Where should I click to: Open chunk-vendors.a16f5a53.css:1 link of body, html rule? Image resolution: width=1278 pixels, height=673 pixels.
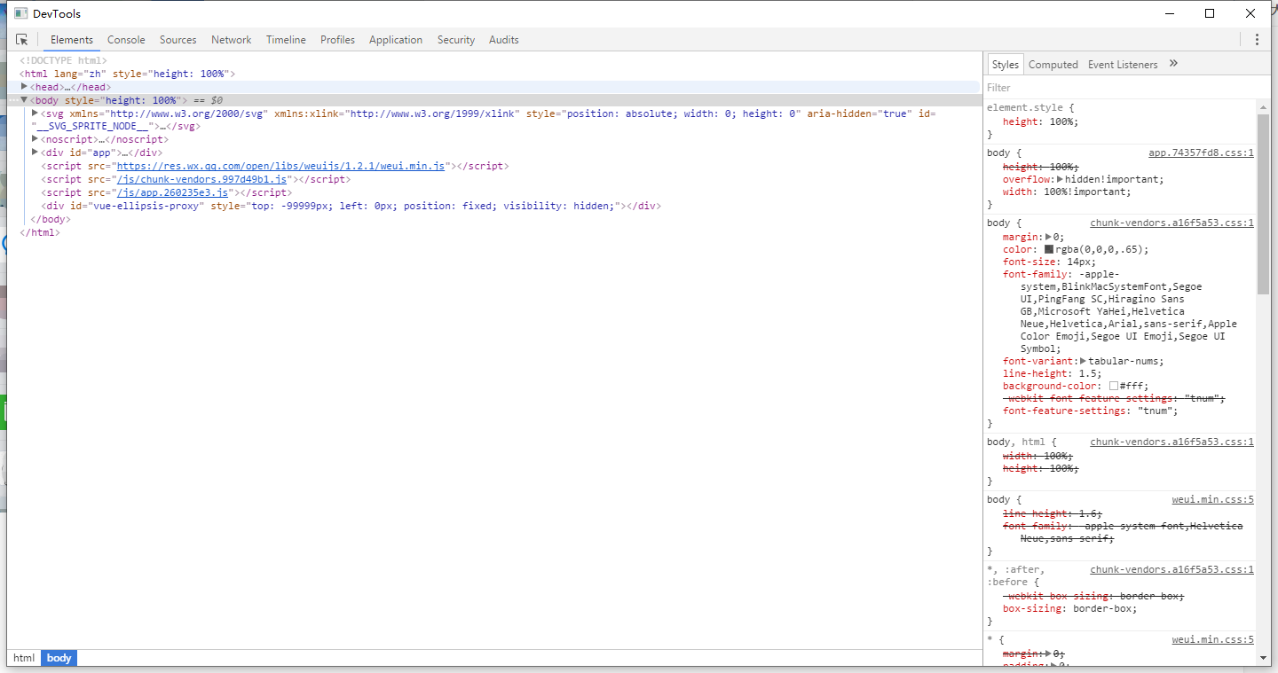pos(1171,442)
